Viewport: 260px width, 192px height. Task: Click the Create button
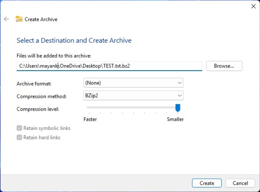coord(207,183)
